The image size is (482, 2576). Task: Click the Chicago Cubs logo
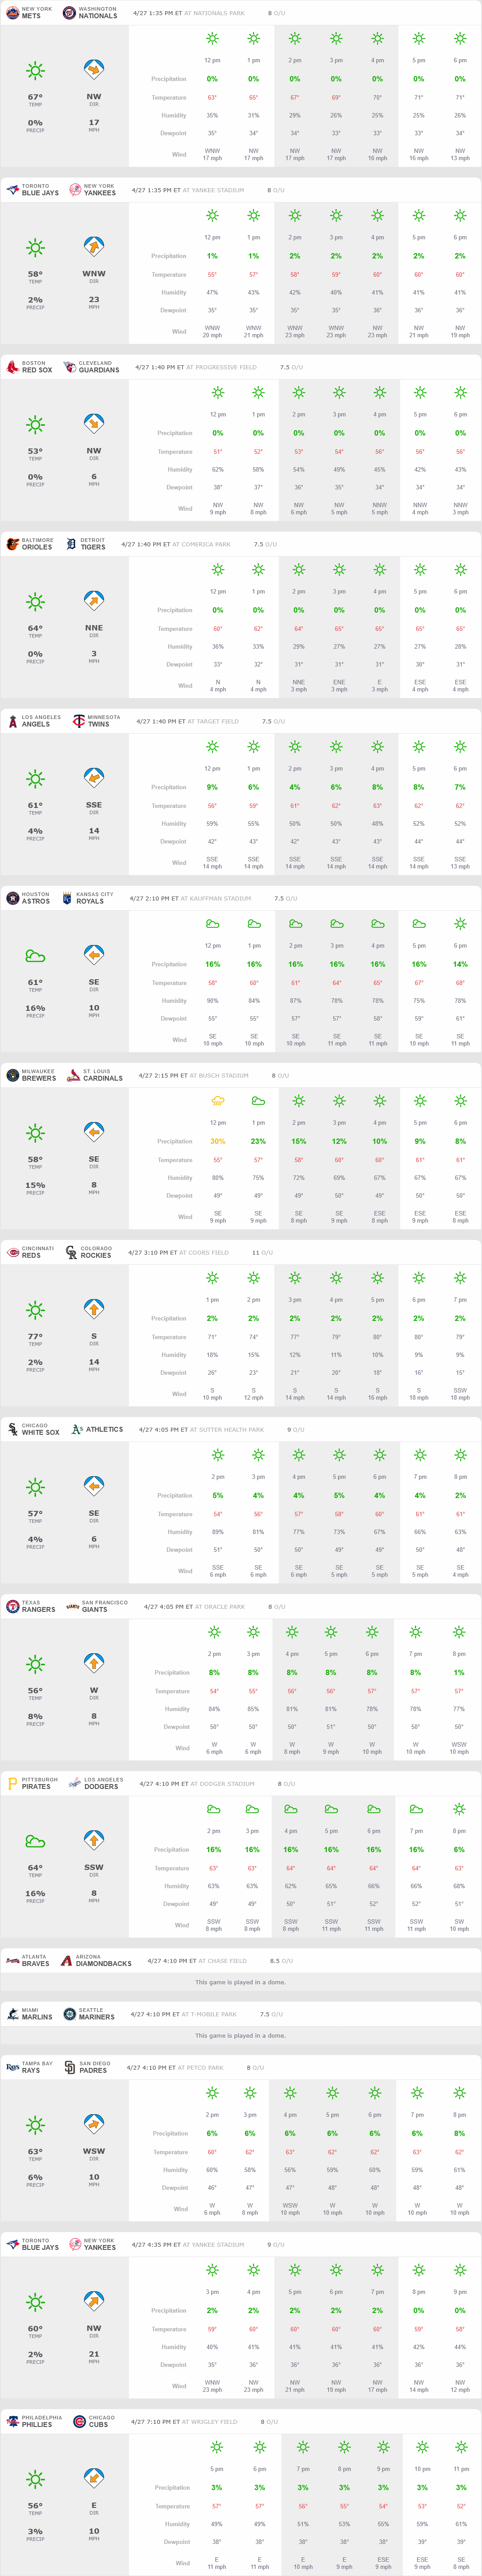point(79,2422)
